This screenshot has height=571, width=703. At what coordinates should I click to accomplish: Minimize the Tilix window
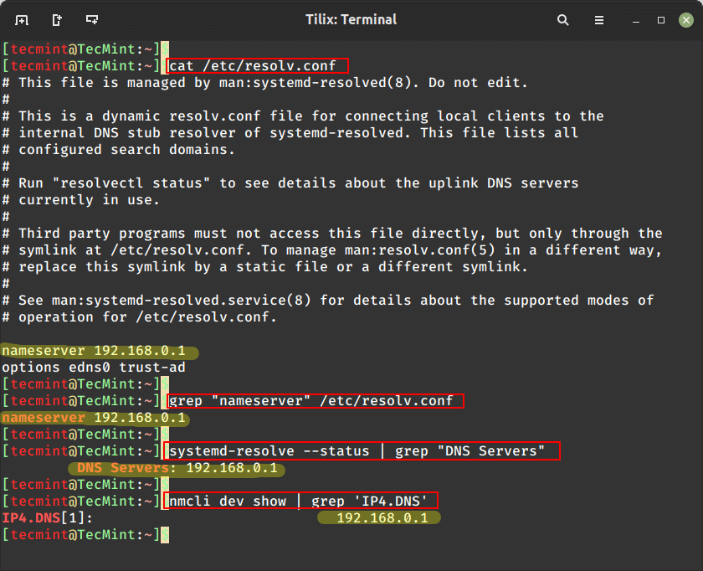637,19
